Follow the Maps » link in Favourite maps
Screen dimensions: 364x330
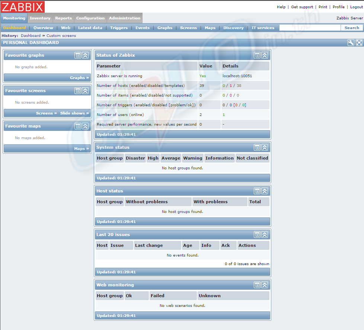tap(82, 149)
